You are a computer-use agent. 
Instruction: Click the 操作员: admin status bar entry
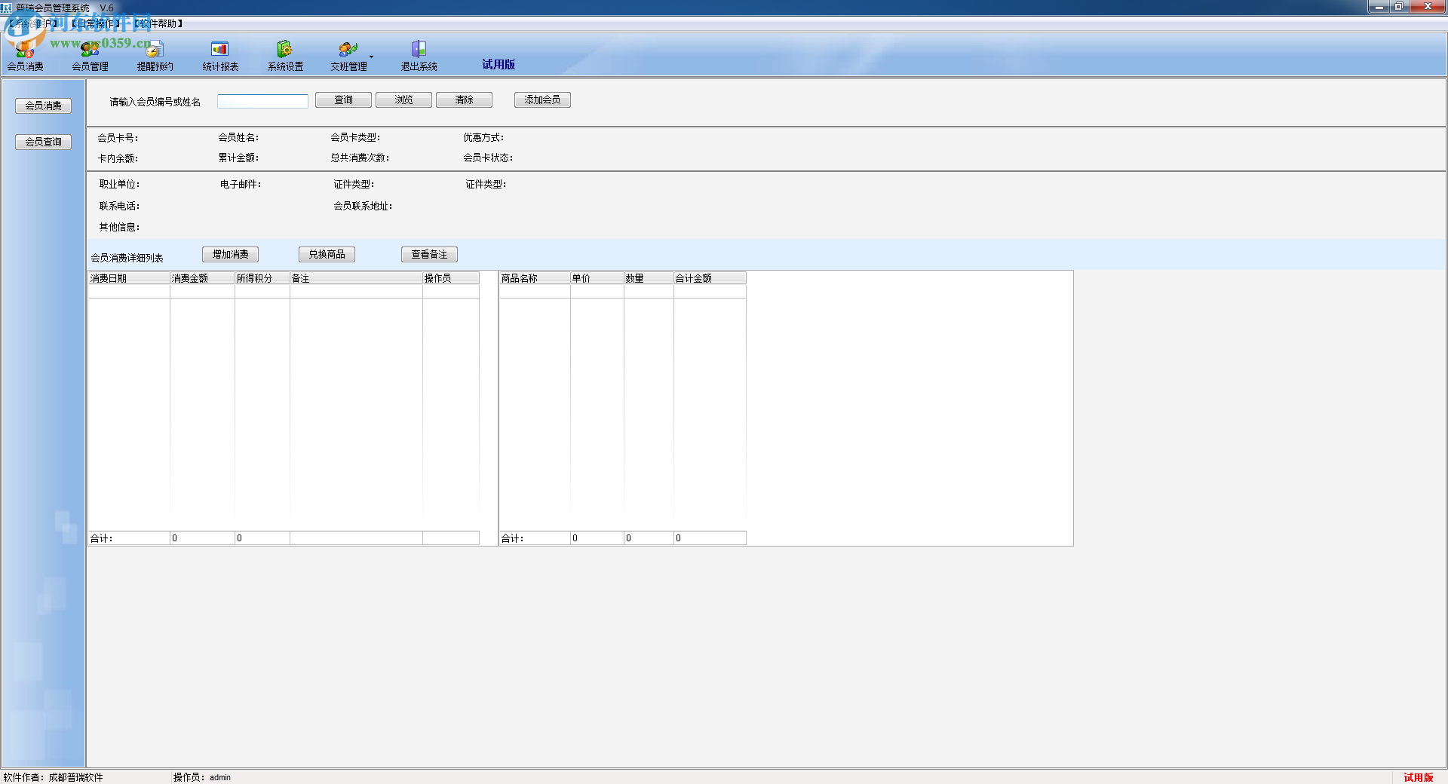click(202, 777)
